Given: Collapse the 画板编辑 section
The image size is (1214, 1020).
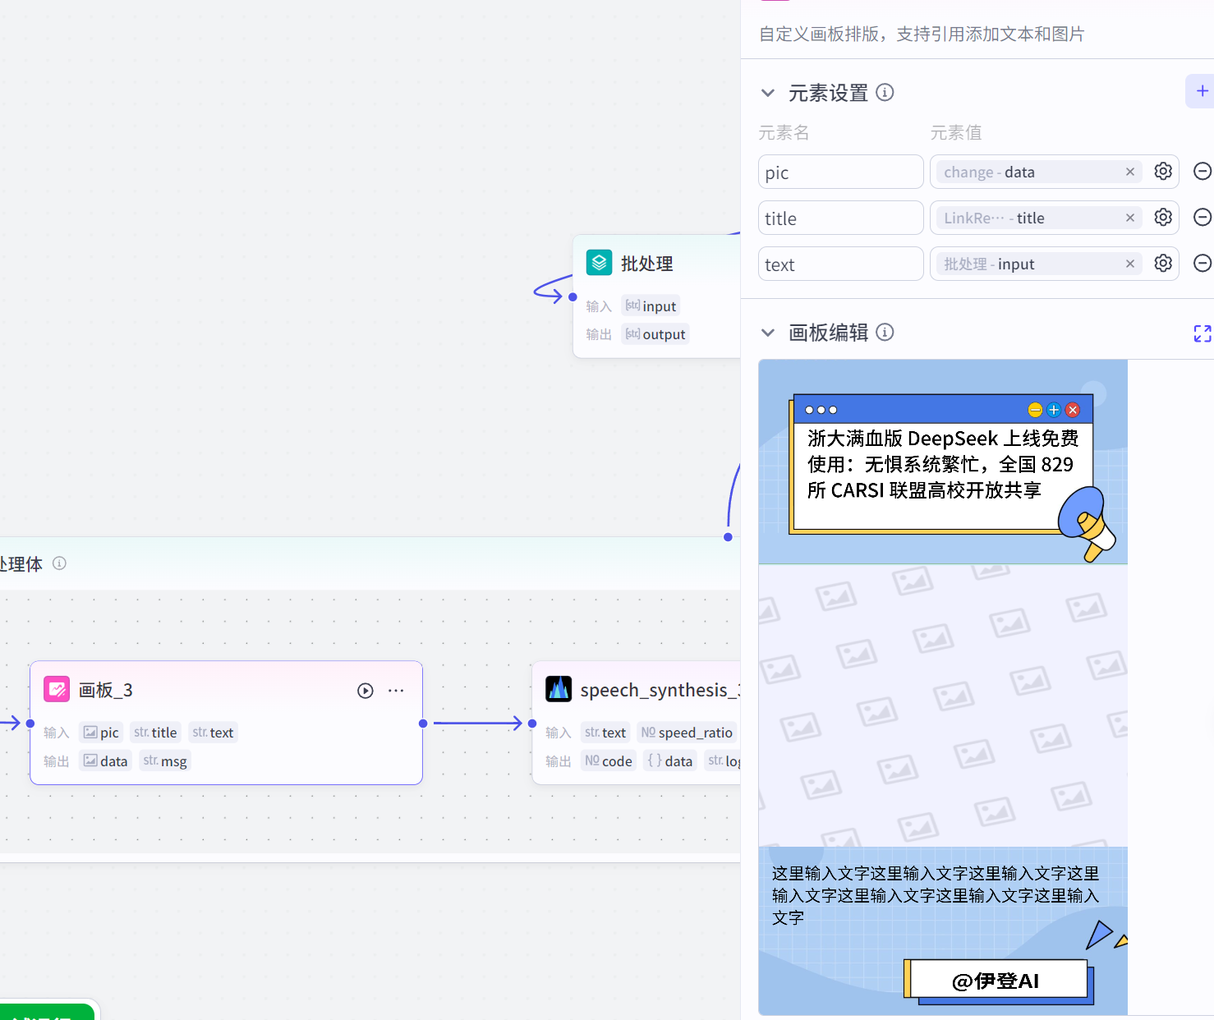Looking at the screenshot, I should point(768,333).
